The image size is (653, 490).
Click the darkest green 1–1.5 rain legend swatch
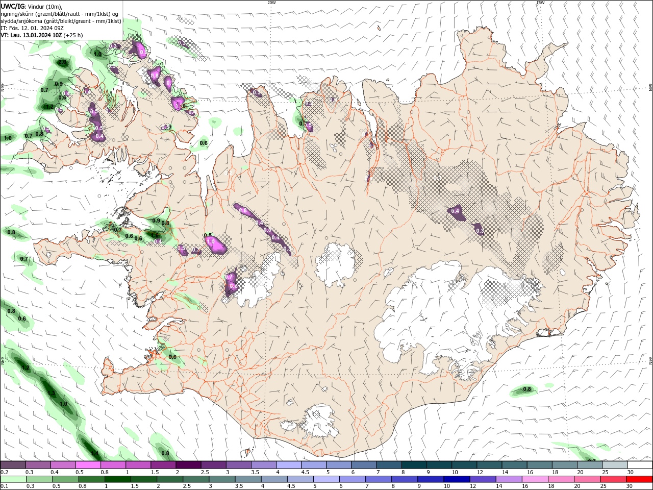pyautogui.click(x=118, y=479)
